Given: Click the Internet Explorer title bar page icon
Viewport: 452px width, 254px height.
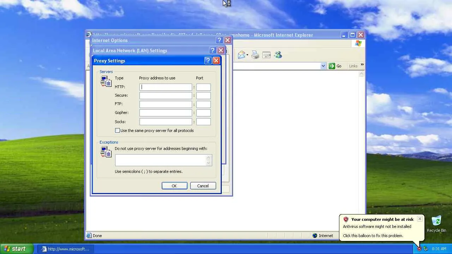Looking at the screenshot, I should coord(89,35).
